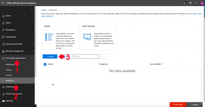
Task: Click the Data loss prevention icon
Action: [x=3, y=44]
